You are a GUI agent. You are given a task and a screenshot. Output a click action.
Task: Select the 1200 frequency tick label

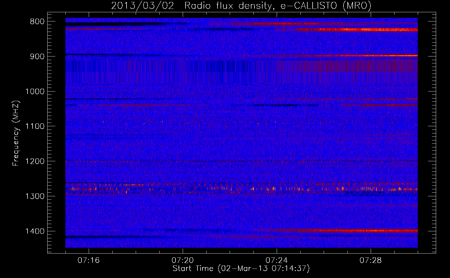click(35, 162)
